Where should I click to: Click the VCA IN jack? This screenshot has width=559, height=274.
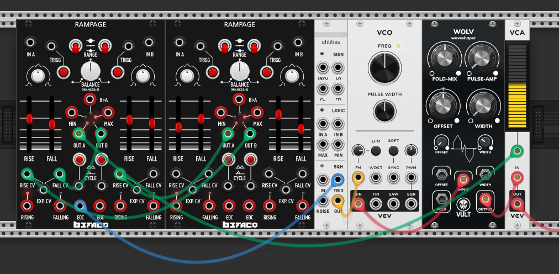click(517, 177)
